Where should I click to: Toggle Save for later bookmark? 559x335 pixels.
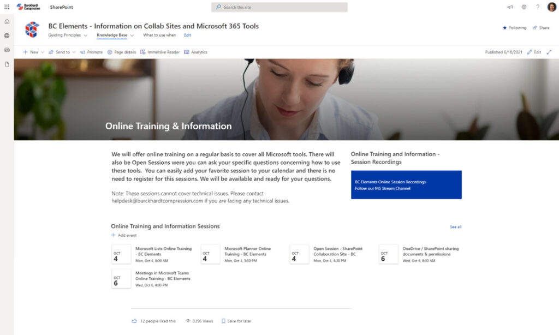click(236, 321)
